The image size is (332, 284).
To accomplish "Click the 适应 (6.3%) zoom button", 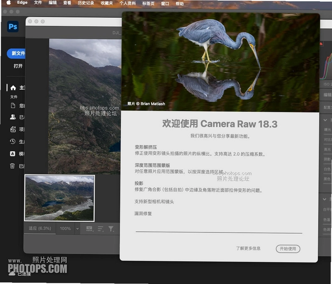I will point(40,228).
